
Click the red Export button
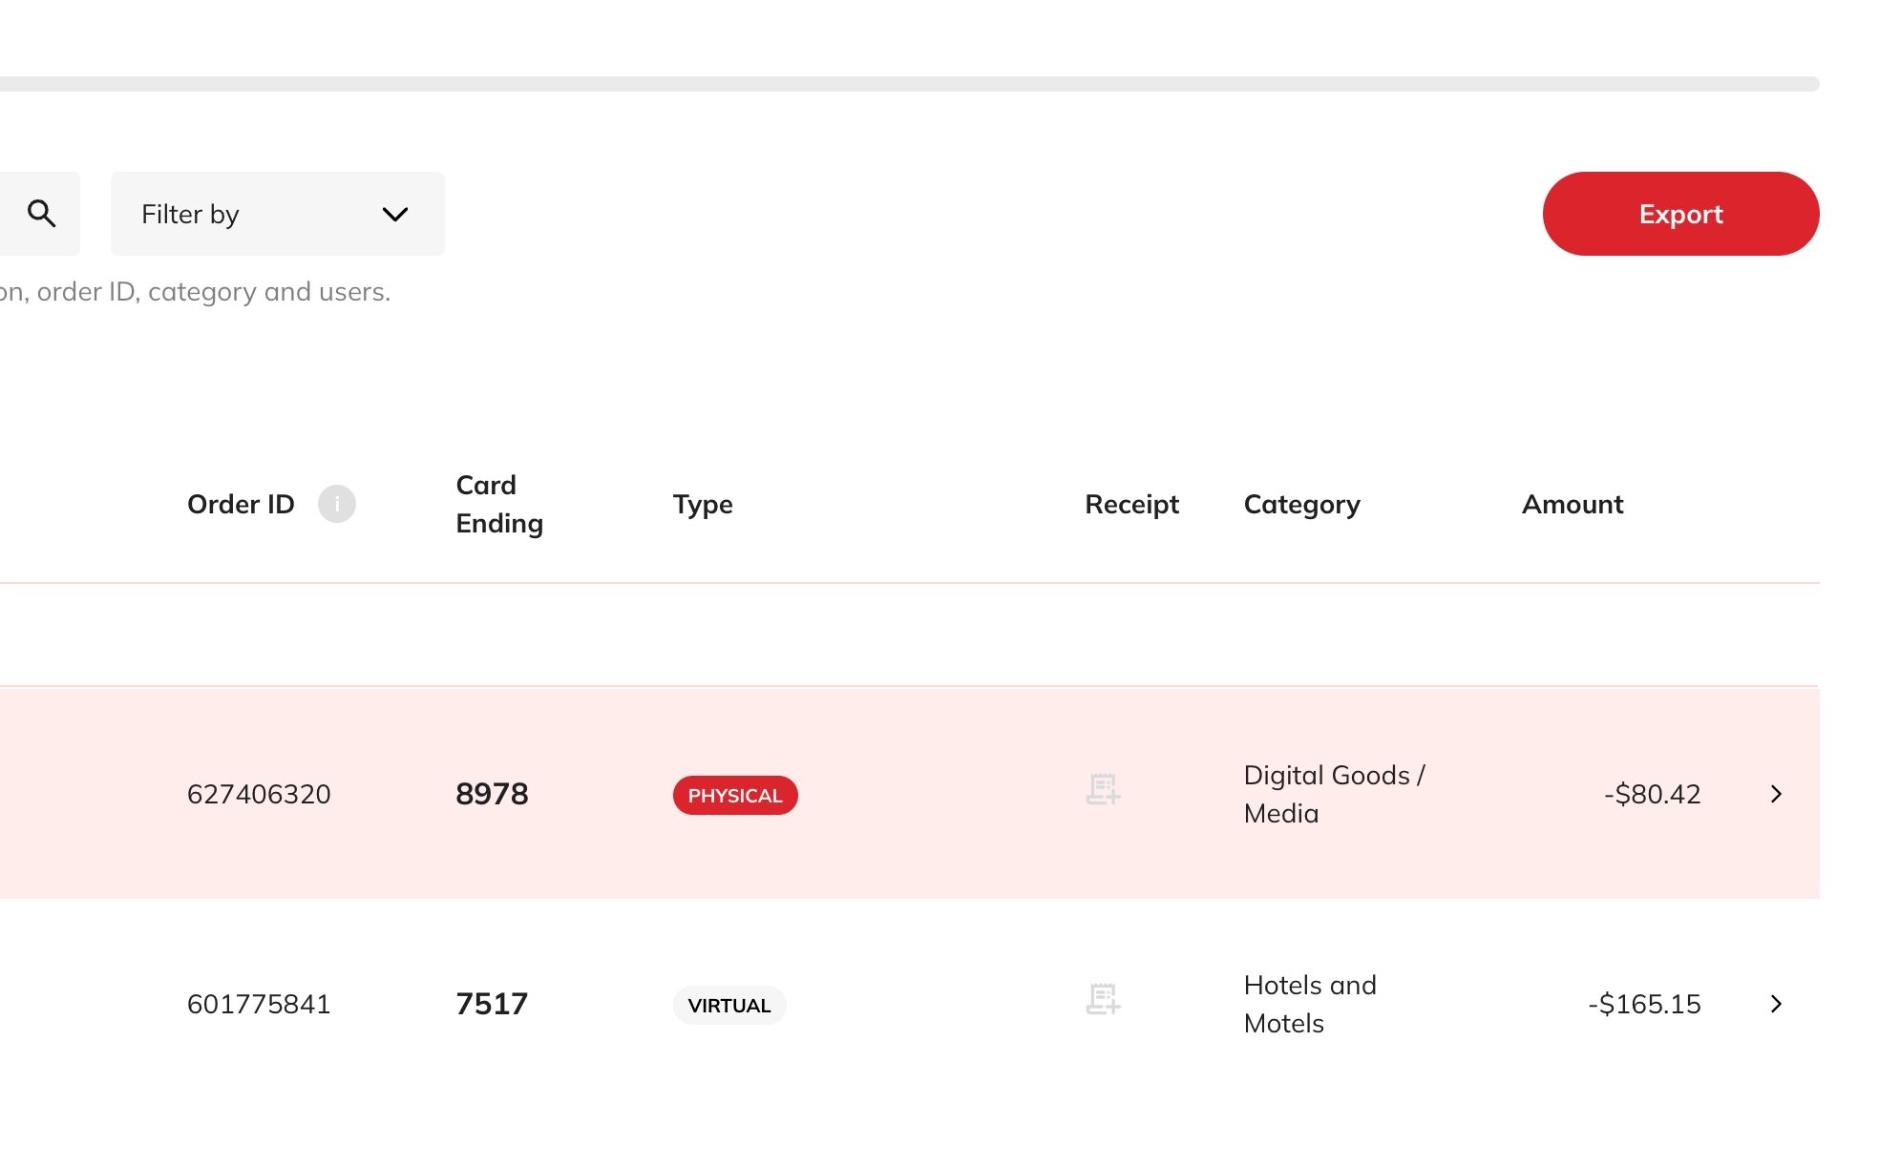(x=1680, y=214)
